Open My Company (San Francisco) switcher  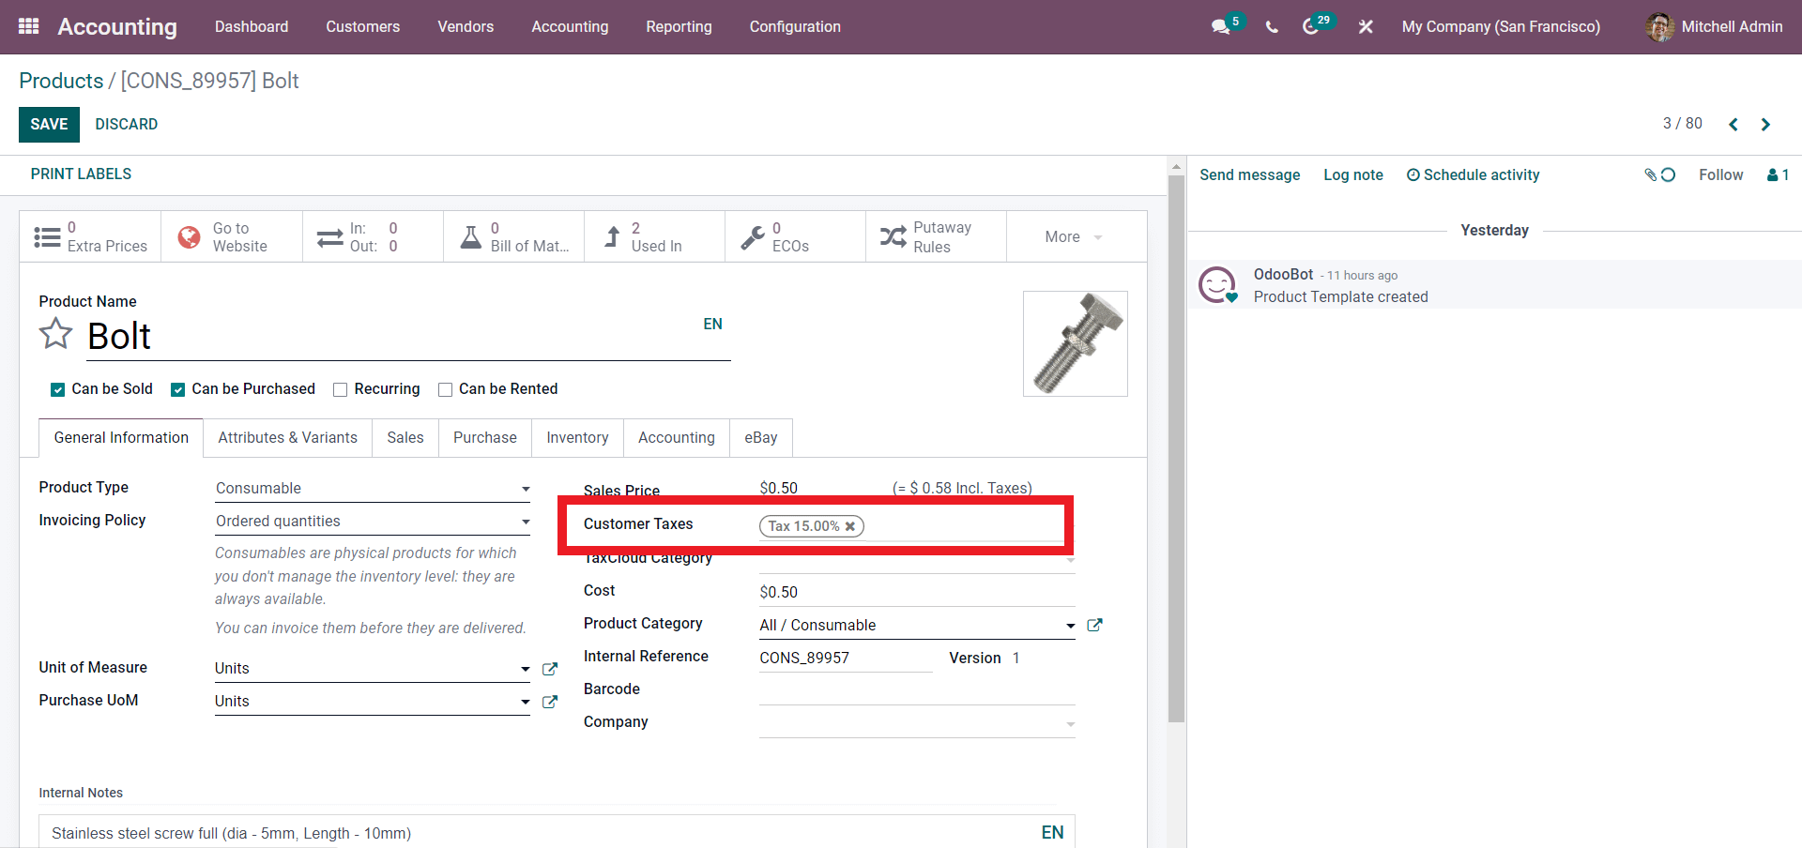1501,27
